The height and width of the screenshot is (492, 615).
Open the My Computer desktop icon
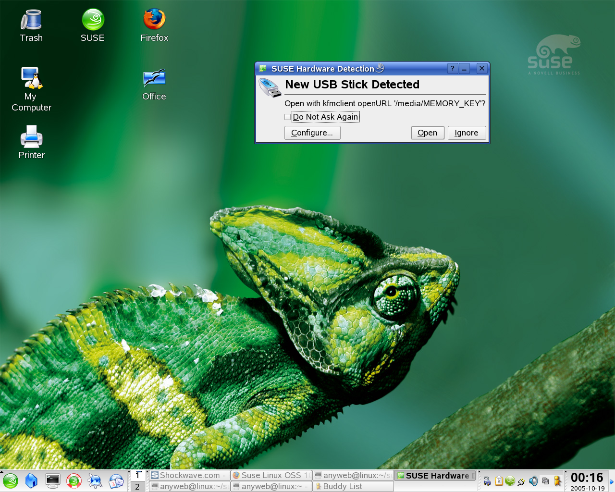tap(31, 89)
